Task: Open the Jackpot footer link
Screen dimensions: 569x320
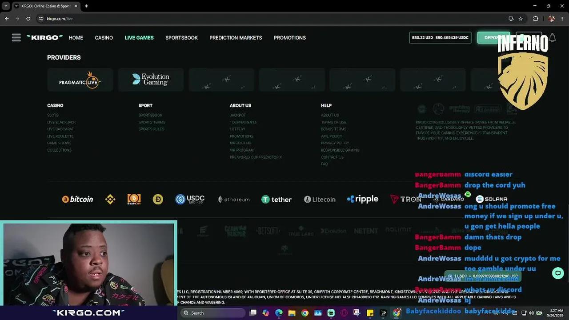Action: click(238, 115)
